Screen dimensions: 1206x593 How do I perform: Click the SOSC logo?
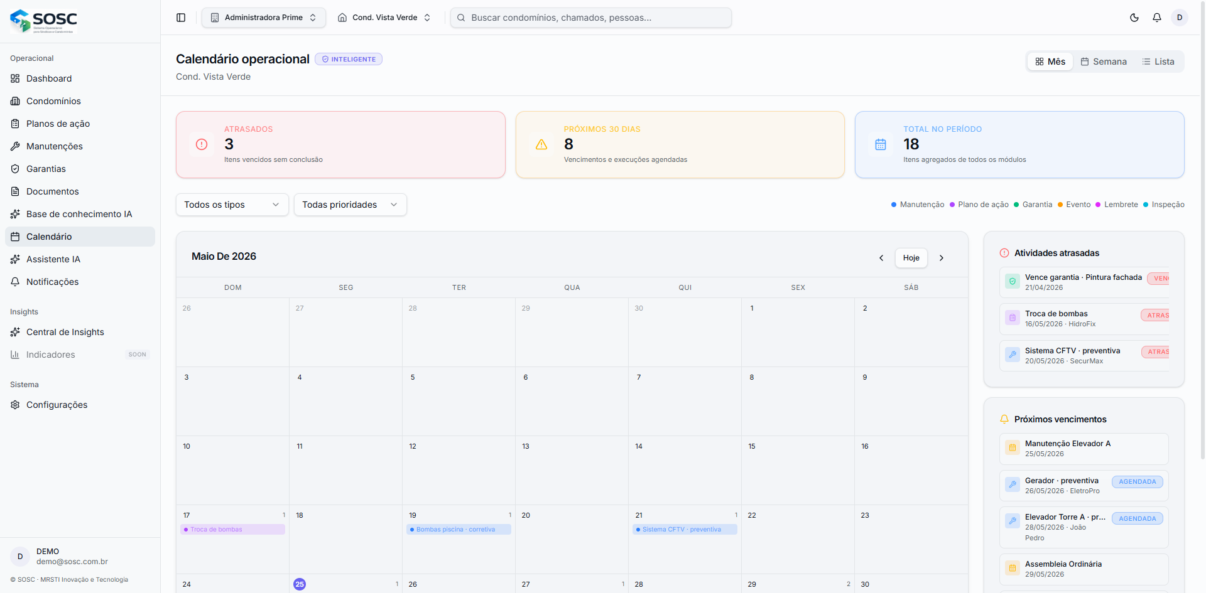tap(43, 21)
